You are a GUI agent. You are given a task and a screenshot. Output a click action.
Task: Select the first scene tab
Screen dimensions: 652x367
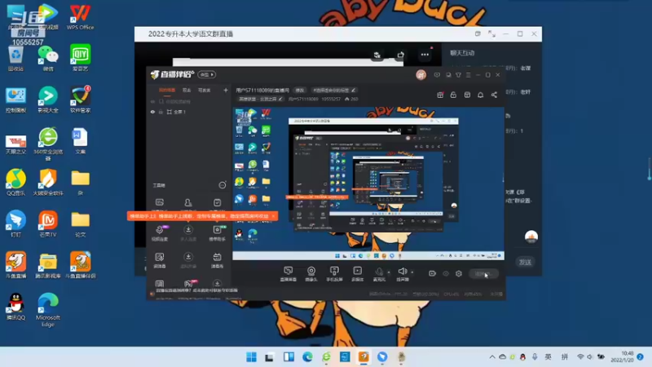pyautogui.click(x=167, y=91)
